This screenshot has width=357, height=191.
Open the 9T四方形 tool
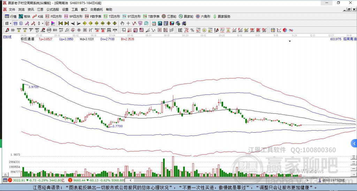[x=131, y=16]
